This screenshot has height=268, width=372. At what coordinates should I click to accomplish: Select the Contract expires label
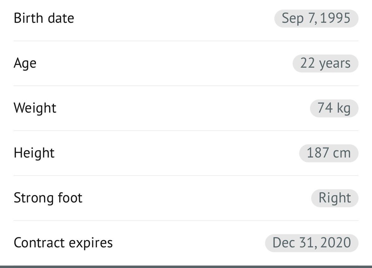63,243
